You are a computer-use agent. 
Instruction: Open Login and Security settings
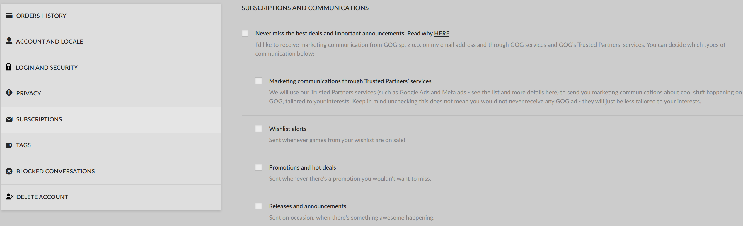[111, 68]
